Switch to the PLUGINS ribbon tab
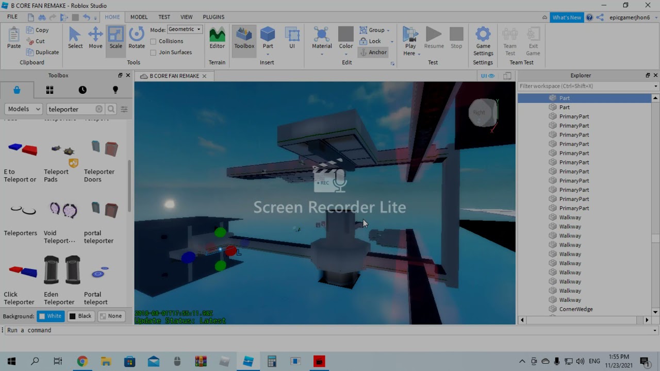This screenshot has width=660, height=371. (213, 17)
